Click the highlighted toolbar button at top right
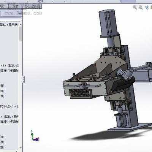Viewport: 152px width, 152px height. (x=128, y=2)
